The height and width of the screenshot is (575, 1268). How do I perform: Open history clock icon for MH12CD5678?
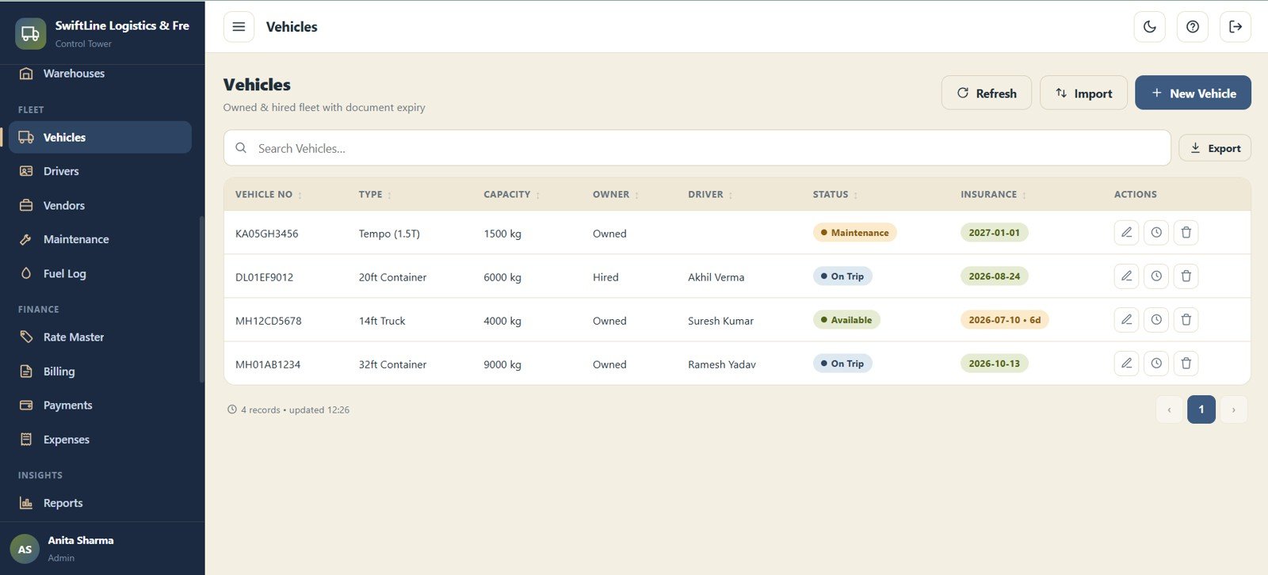1156,320
